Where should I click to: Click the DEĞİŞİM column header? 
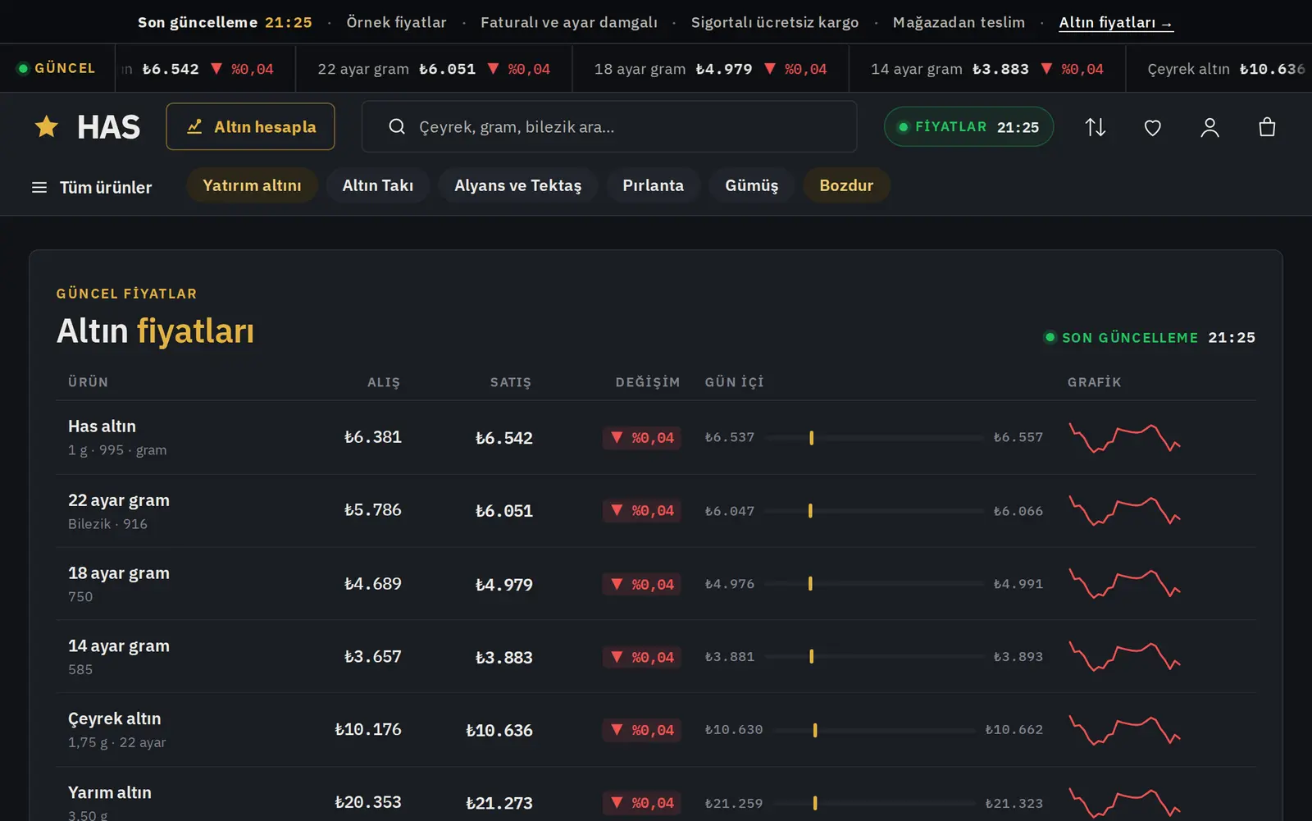[648, 382]
